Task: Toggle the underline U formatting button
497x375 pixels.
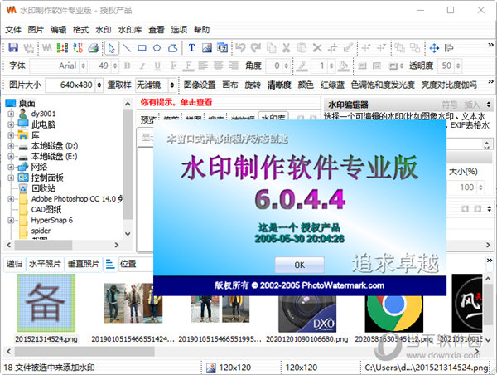Action: point(157,66)
